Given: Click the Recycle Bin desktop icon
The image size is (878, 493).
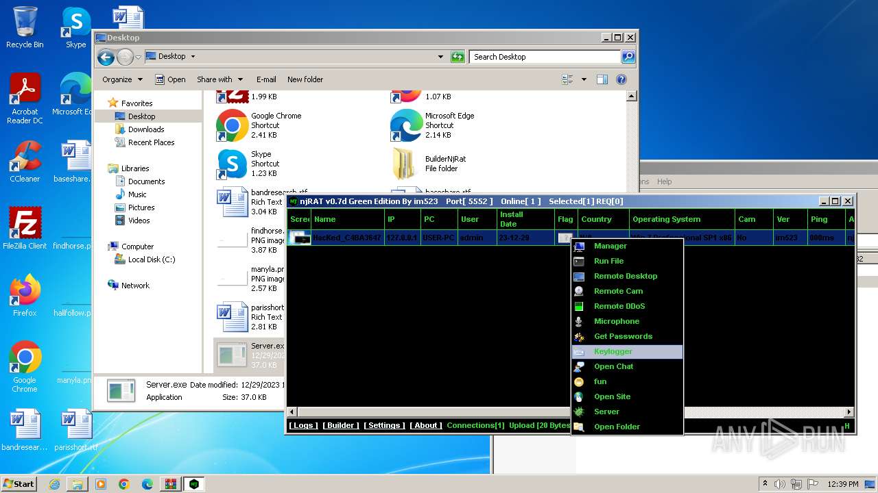Looking at the screenshot, I should [25, 21].
